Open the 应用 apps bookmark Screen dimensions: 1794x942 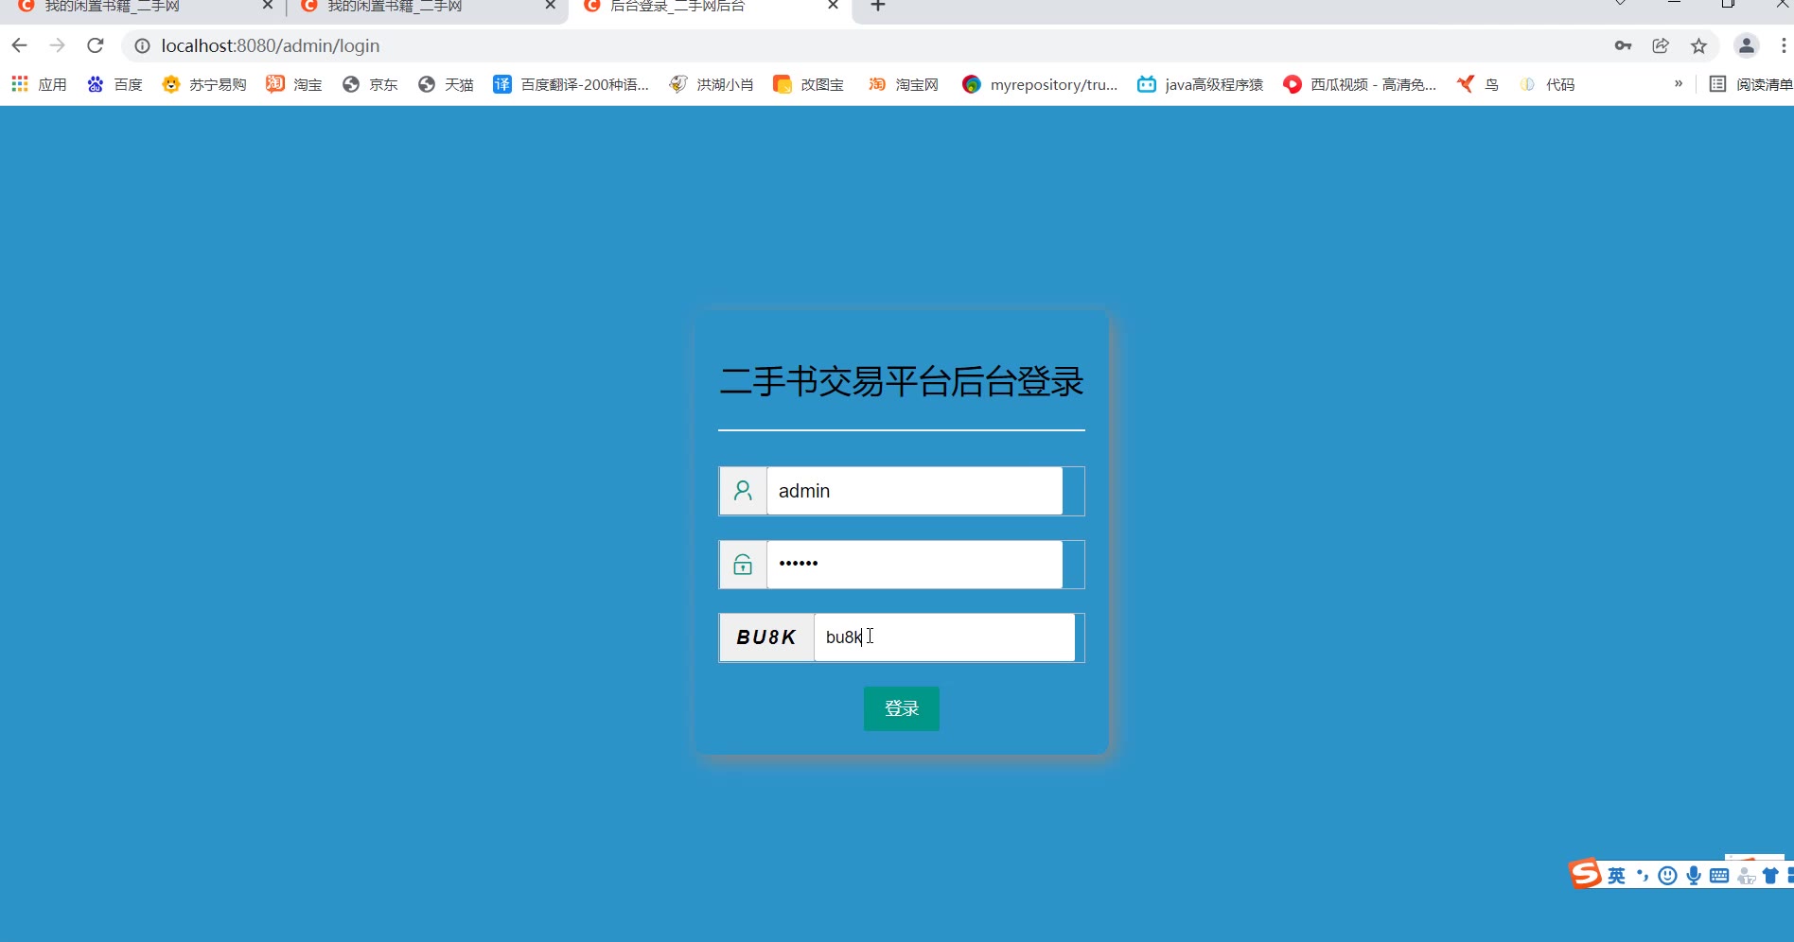(x=39, y=84)
